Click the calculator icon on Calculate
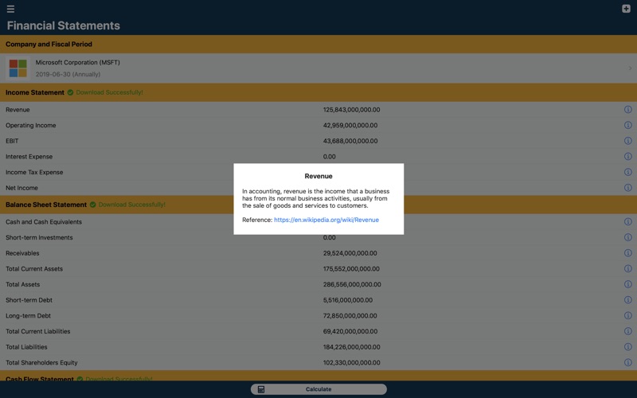637x398 pixels. pos(261,389)
